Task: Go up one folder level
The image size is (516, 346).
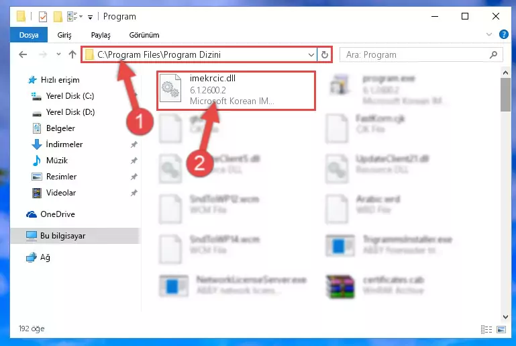Action: [72, 54]
